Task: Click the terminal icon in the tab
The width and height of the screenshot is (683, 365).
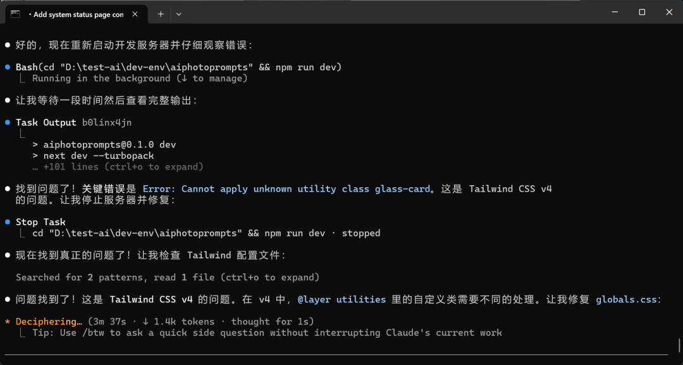Action: coord(15,14)
